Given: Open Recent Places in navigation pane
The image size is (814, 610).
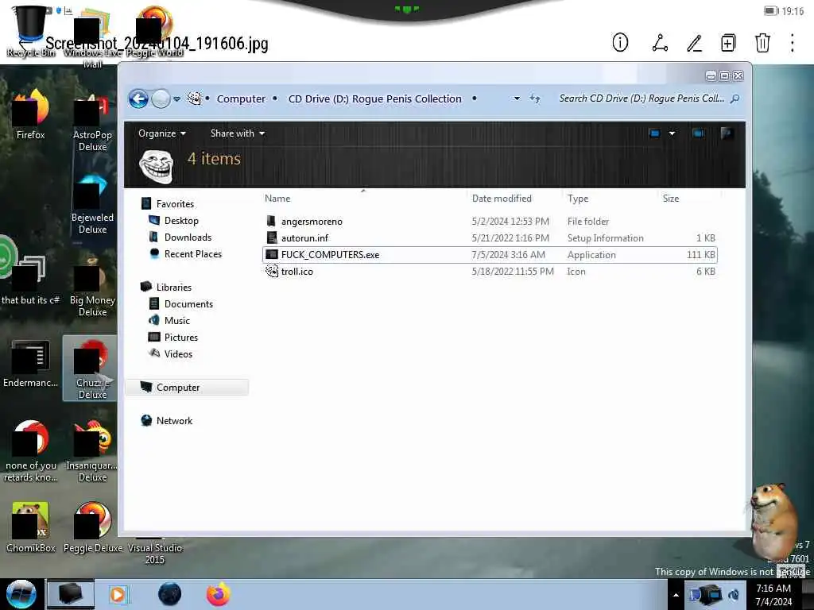Looking at the screenshot, I should tap(192, 253).
